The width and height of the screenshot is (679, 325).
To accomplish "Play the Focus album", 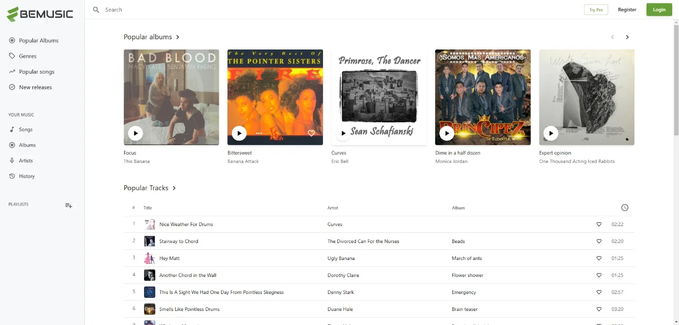I will [135, 133].
